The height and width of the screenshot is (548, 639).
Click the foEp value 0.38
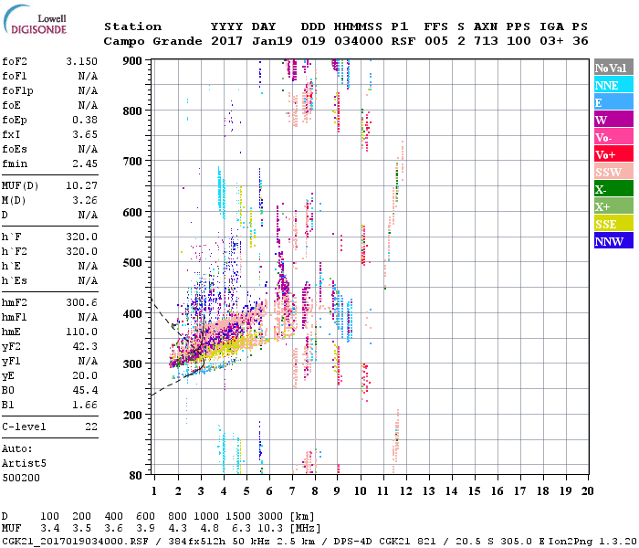click(x=85, y=120)
